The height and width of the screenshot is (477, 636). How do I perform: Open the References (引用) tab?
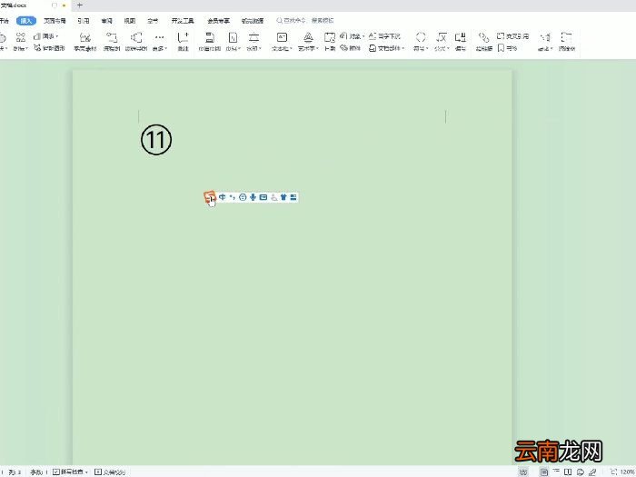click(x=84, y=21)
